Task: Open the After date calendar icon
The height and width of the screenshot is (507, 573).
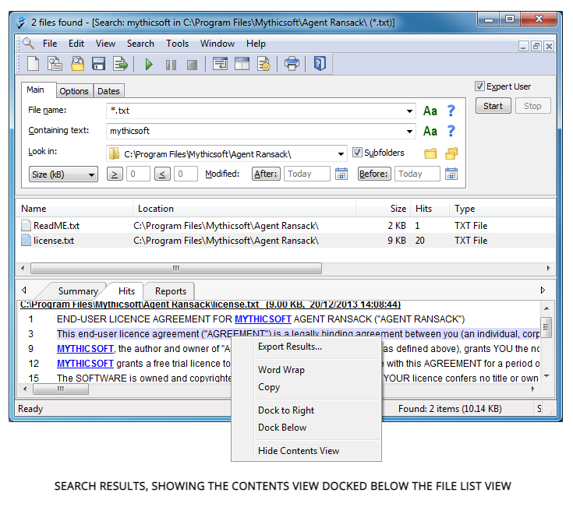Action: tap(341, 174)
